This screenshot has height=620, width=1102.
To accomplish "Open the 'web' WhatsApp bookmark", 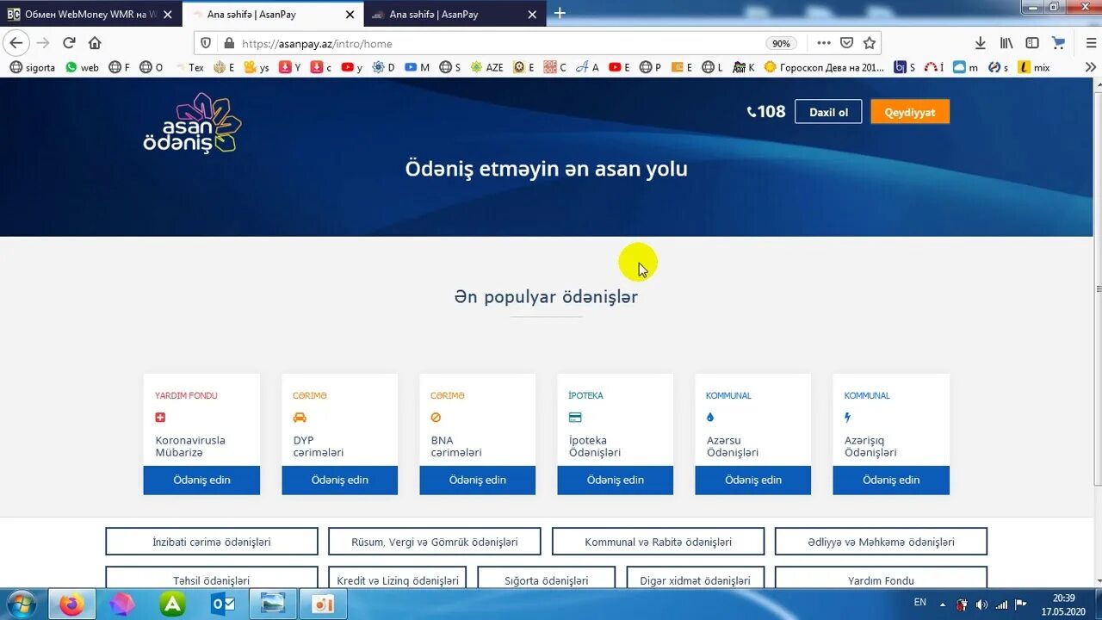I will [82, 67].
